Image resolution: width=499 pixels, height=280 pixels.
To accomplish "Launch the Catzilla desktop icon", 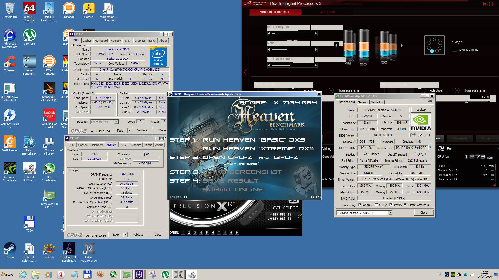I will (x=89, y=10).
